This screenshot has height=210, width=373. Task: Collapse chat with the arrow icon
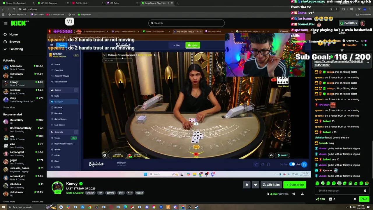point(315,33)
